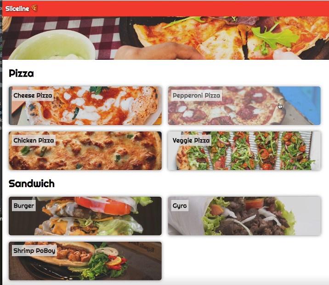This screenshot has width=329, height=285.
Task: Select the Pepperoni Pizza card
Action: [244, 106]
